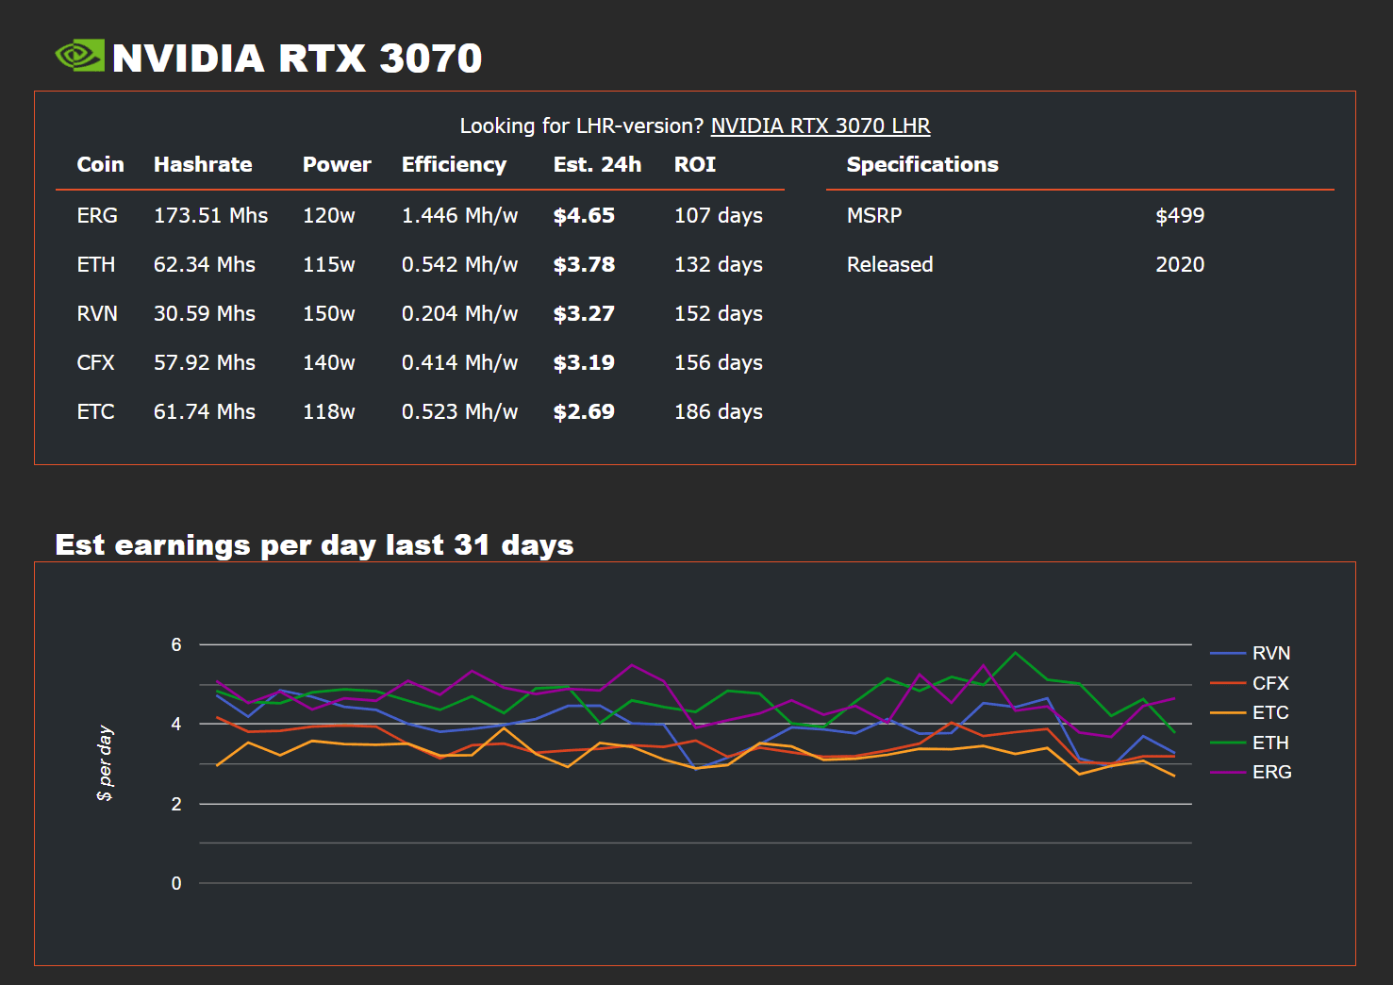Click the NVIDIA RTX 3070 heading
Viewport: 1393px width, 985px height.
pyautogui.click(x=297, y=58)
